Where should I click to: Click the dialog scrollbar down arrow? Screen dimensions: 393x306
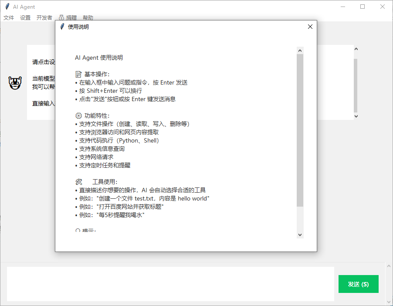tap(300, 235)
